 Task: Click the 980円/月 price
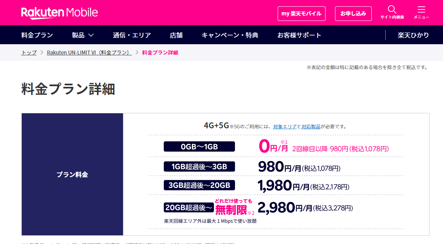[279, 167]
